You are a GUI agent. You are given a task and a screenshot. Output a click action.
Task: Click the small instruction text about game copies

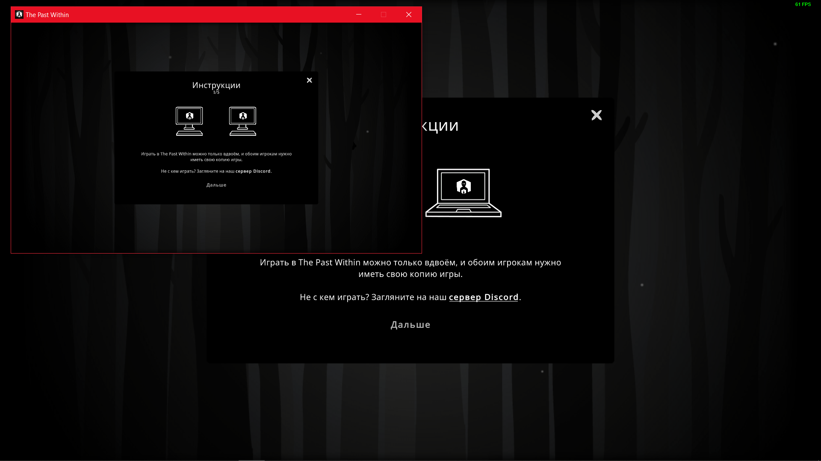coord(216,157)
